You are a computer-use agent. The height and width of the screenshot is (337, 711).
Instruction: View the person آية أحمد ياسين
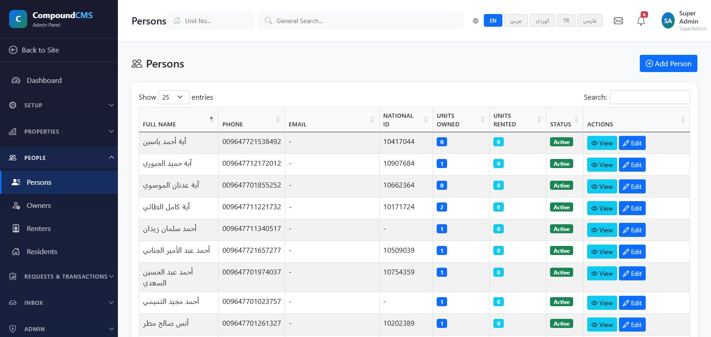[602, 143]
